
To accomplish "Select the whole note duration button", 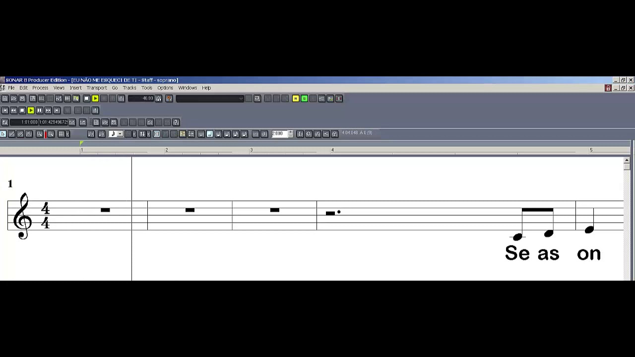I will (201, 134).
